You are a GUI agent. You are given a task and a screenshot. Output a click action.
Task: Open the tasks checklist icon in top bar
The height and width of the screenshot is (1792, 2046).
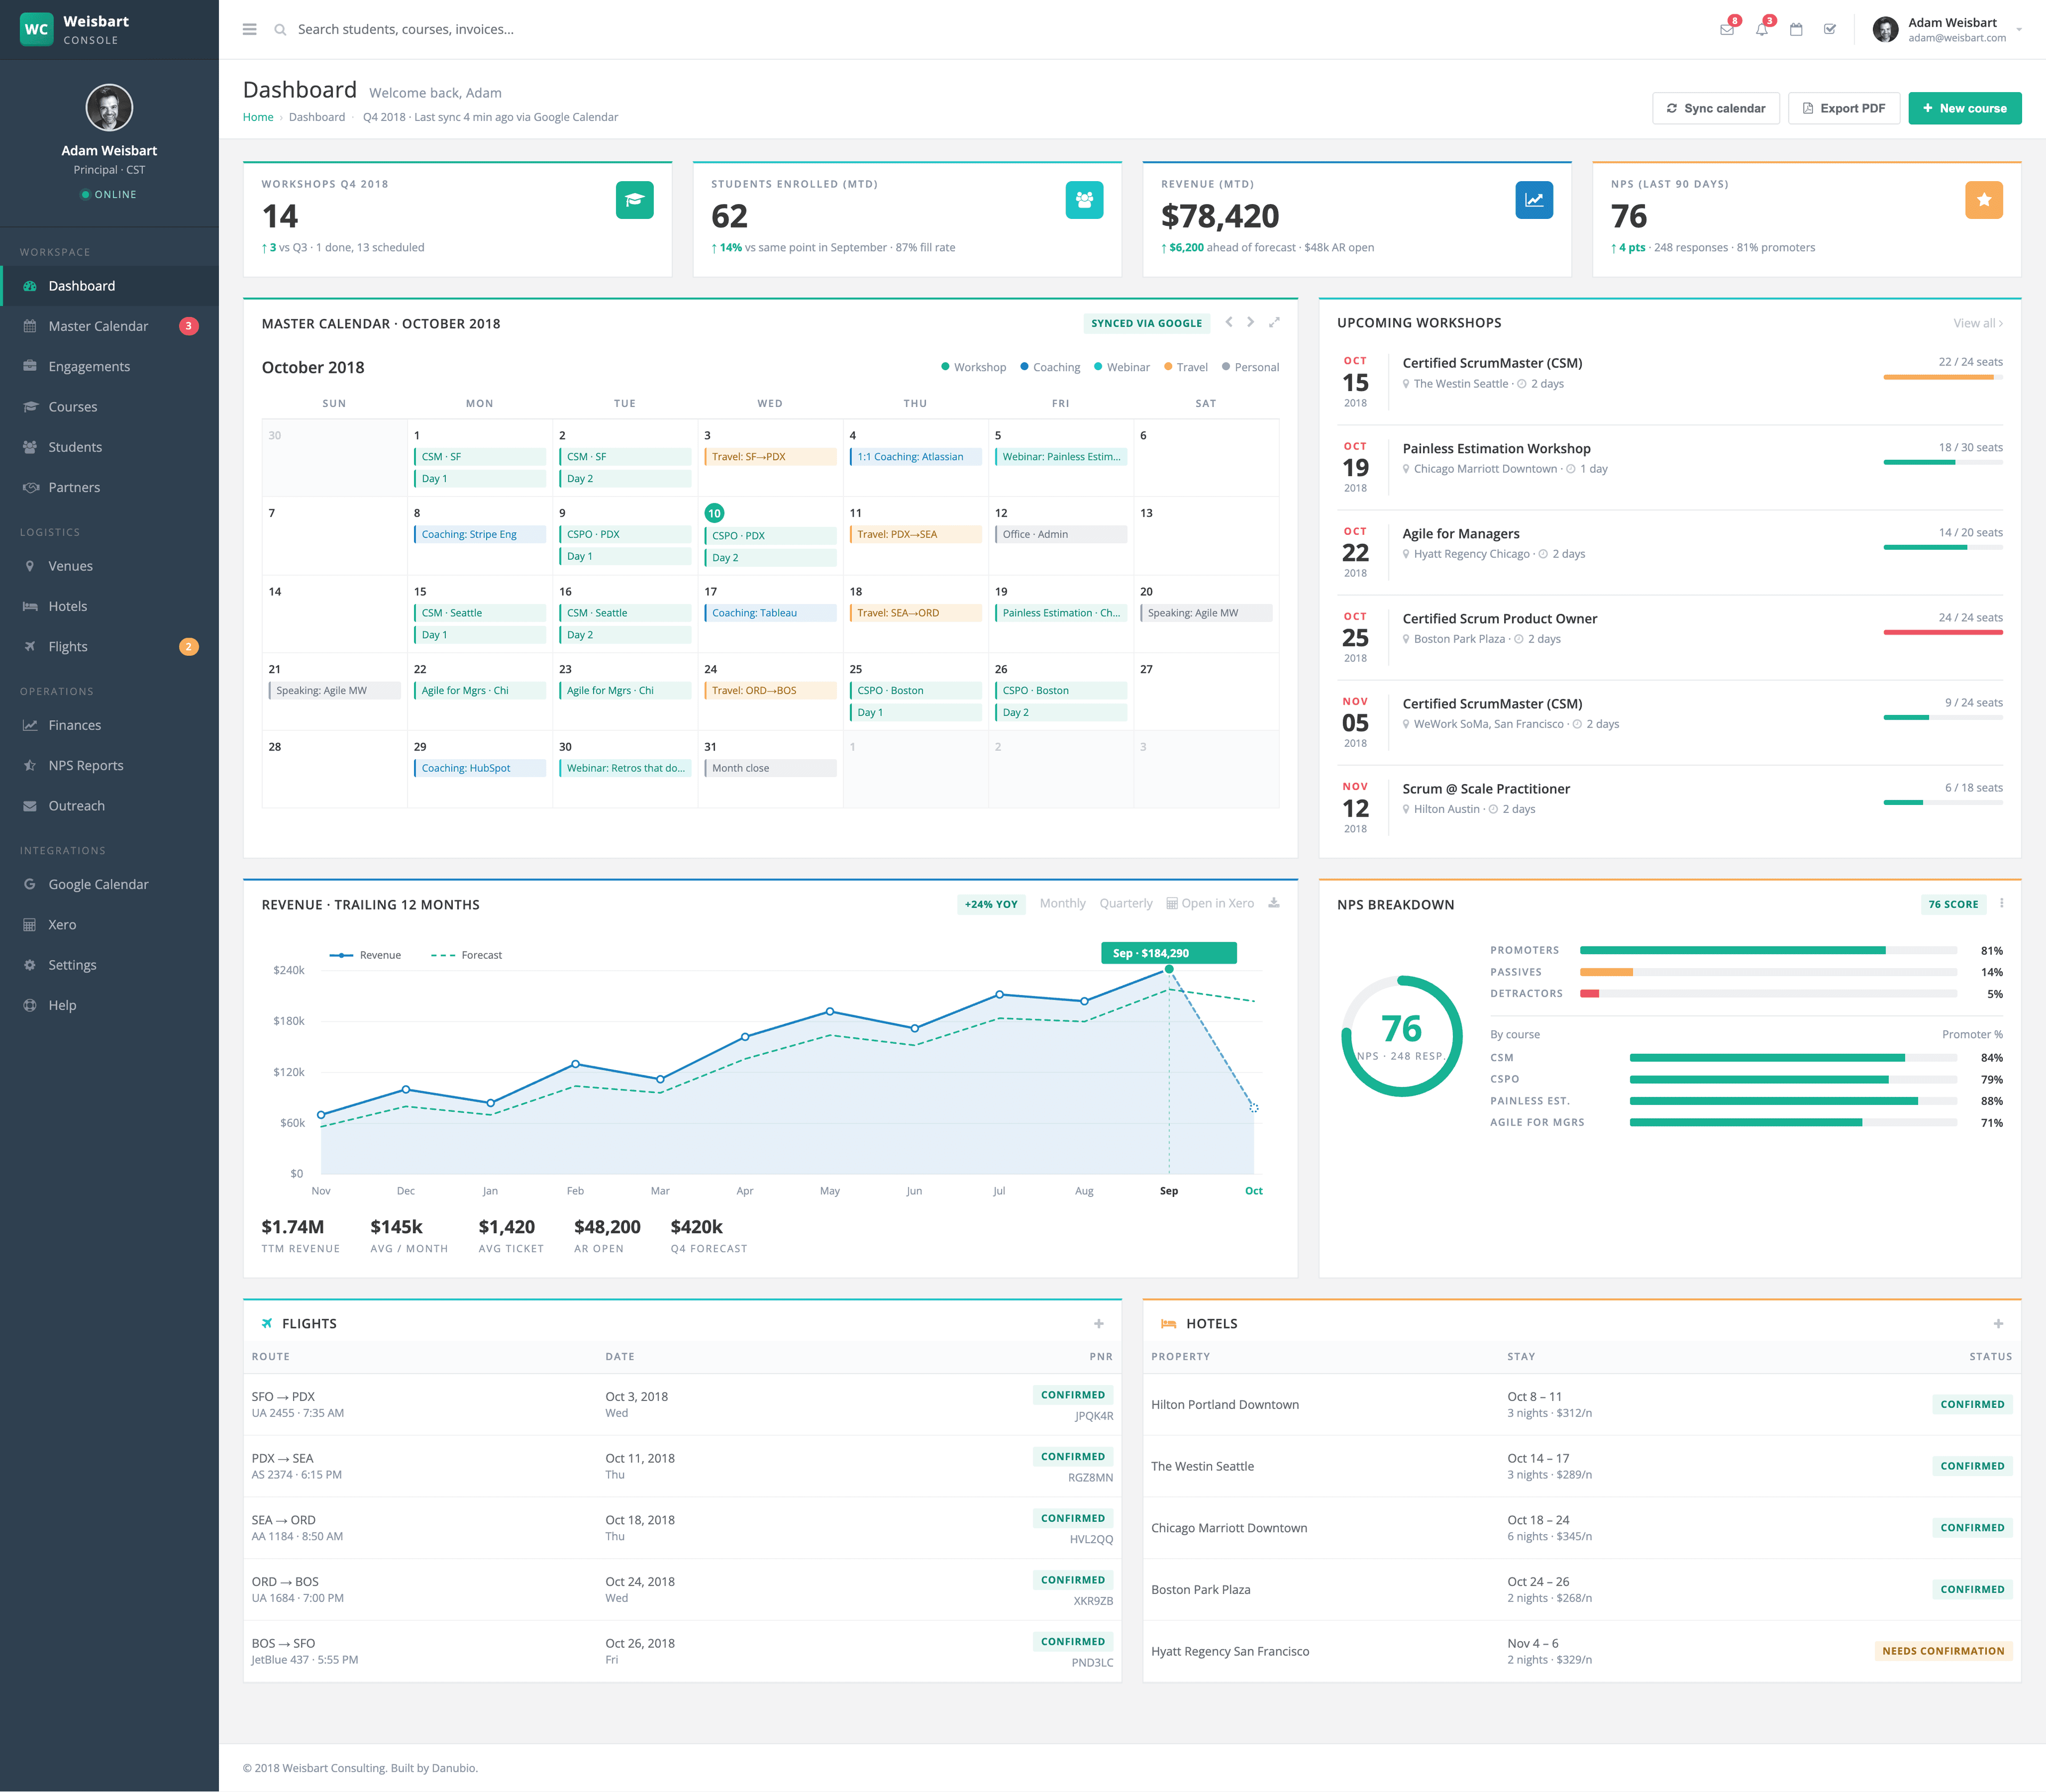(x=1830, y=29)
